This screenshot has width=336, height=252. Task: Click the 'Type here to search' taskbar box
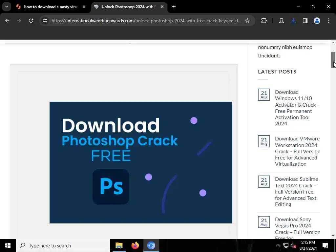pyautogui.click(x=63, y=245)
